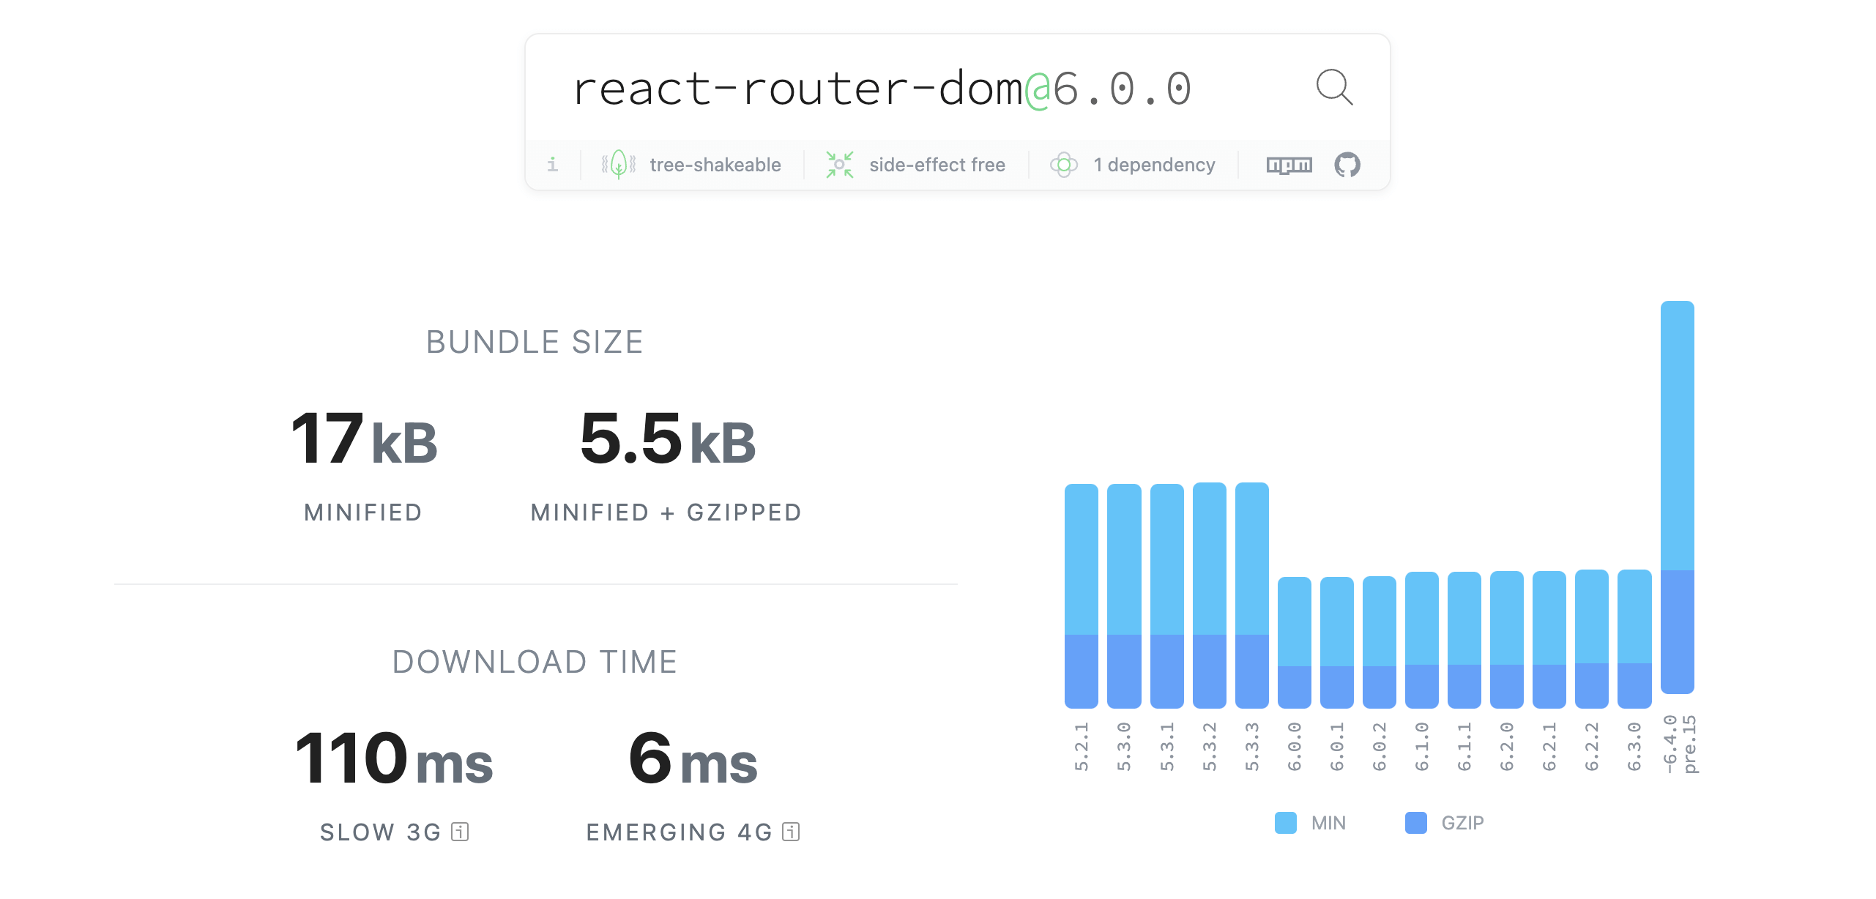The height and width of the screenshot is (899, 1876).
Task: Open the npm package link icon
Action: click(x=1289, y=165)
